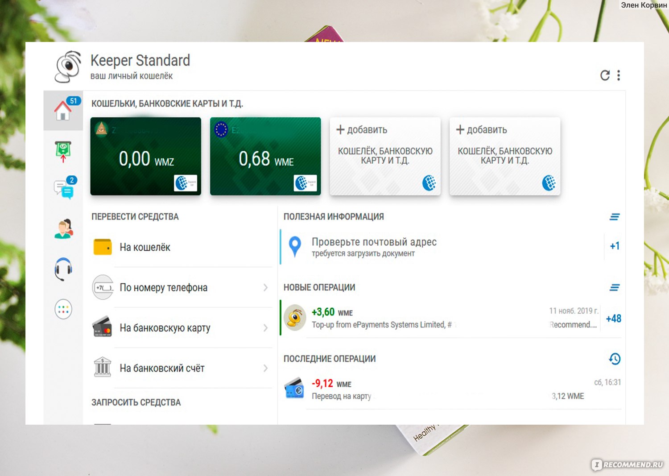The image size is (669, 476).
Task: Open the contacts sidebar icon
Action: (63, 228)
